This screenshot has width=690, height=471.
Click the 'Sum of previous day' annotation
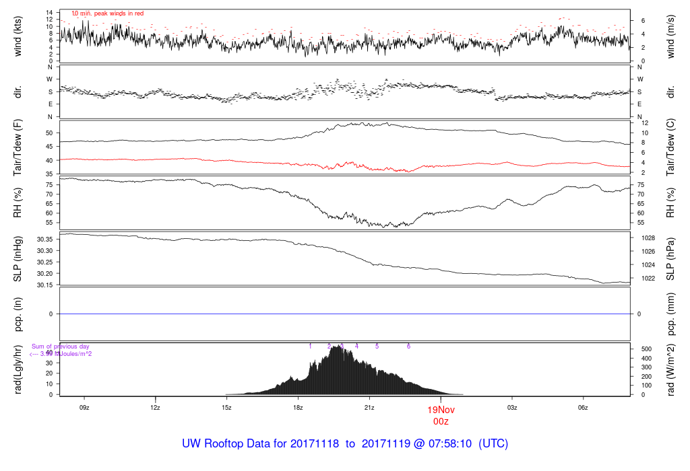click(60, 347)
